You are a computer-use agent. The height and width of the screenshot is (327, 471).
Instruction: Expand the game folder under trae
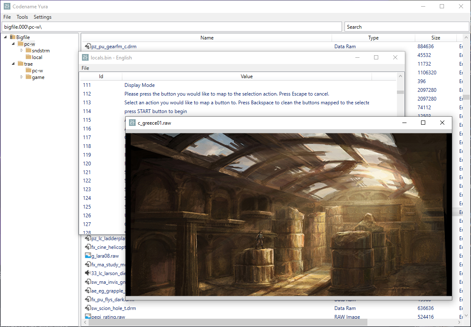point(22,77)
